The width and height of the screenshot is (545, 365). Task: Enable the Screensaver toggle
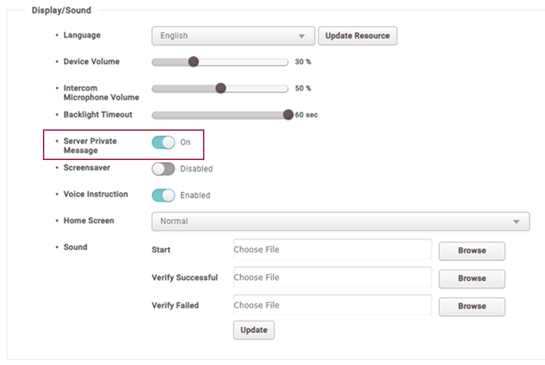point(163,169)
